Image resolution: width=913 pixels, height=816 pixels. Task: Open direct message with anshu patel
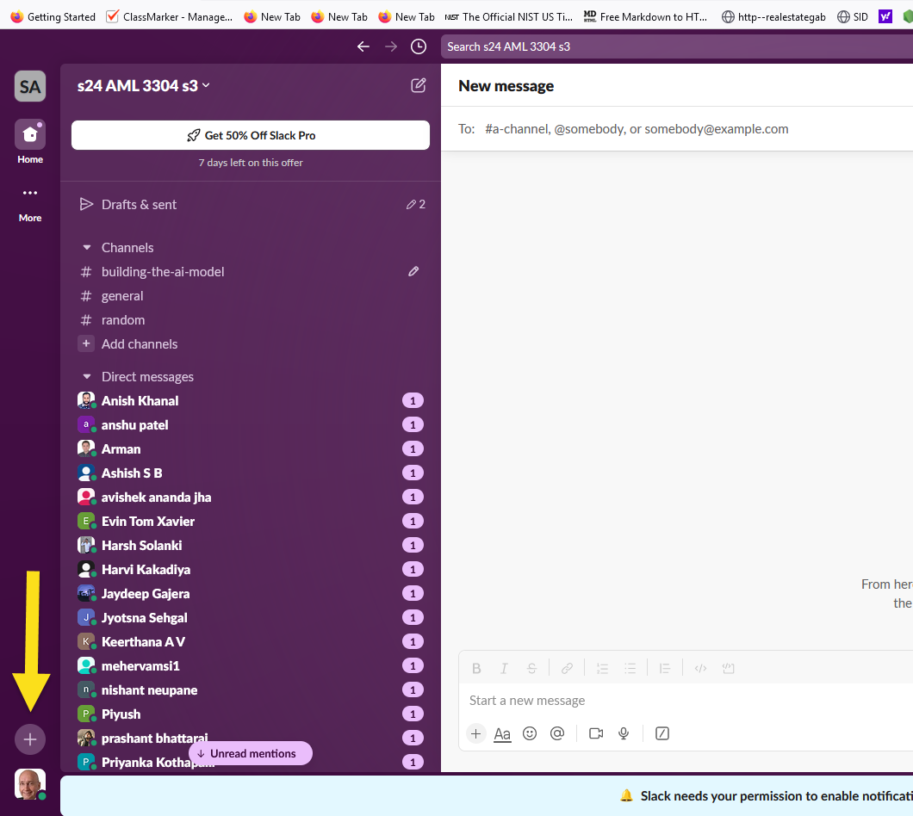pos(251,425)
